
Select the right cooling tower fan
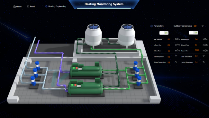(x=127, y=26)
